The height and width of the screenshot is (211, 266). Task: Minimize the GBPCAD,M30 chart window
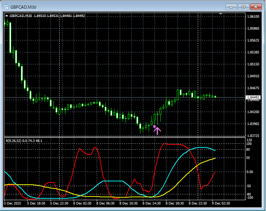(x=231, y=7)
